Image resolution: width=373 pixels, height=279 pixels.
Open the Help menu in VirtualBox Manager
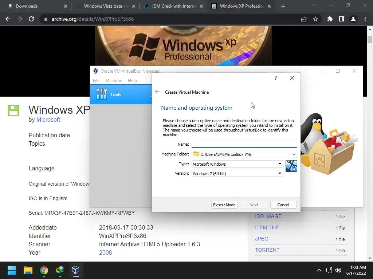(132, 81)
